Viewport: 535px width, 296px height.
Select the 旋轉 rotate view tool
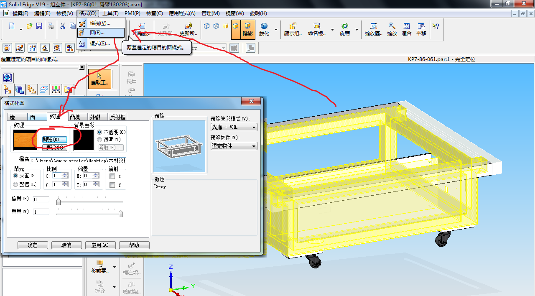[345, 29]
